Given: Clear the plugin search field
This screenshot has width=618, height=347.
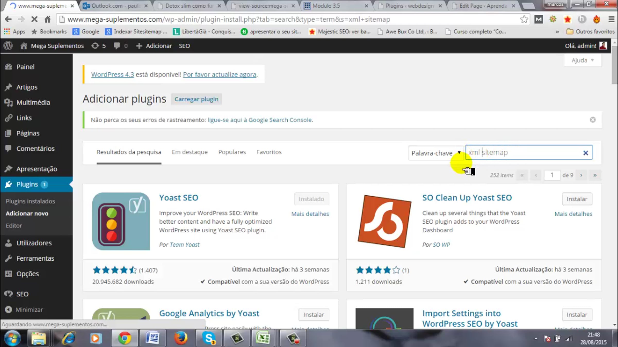Looking at the screenshot, I should [585, 153].
